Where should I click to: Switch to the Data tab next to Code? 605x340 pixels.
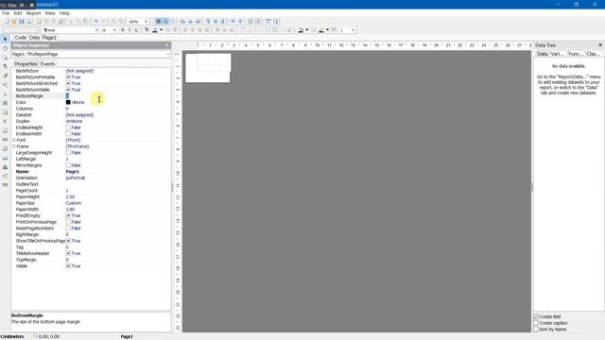pos(34,38)
